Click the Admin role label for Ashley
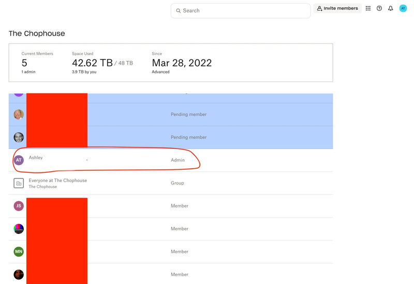The image size is (414, 284). 178,160
